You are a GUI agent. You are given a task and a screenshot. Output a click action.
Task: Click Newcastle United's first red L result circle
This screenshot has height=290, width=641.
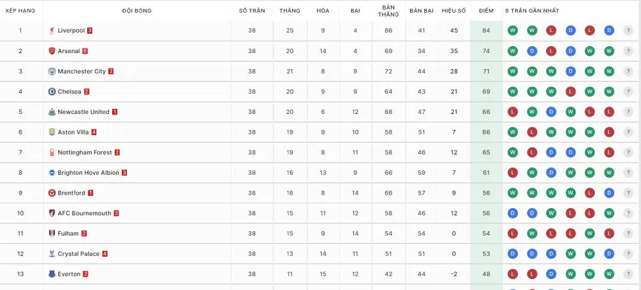coord(513,112)
